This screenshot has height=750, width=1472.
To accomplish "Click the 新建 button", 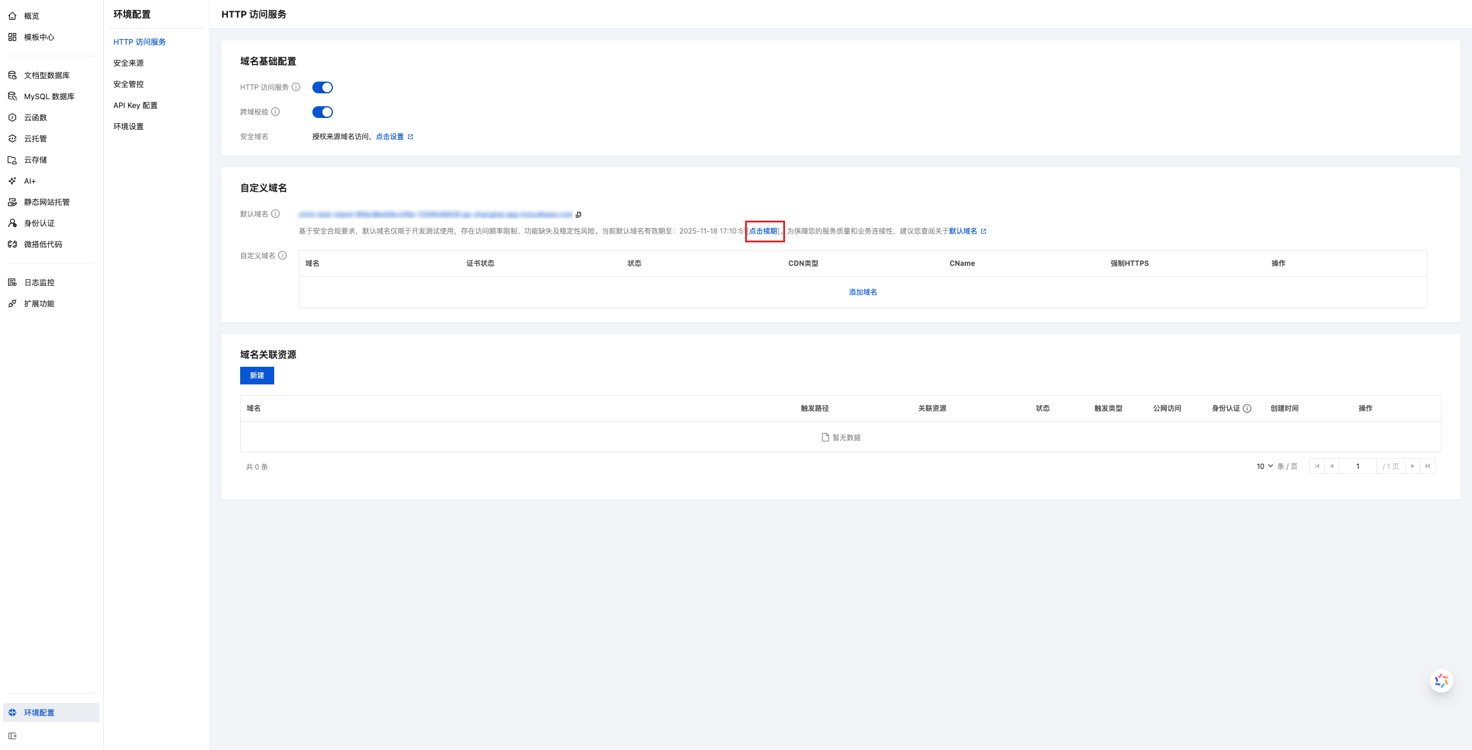I will pos(257,376).
